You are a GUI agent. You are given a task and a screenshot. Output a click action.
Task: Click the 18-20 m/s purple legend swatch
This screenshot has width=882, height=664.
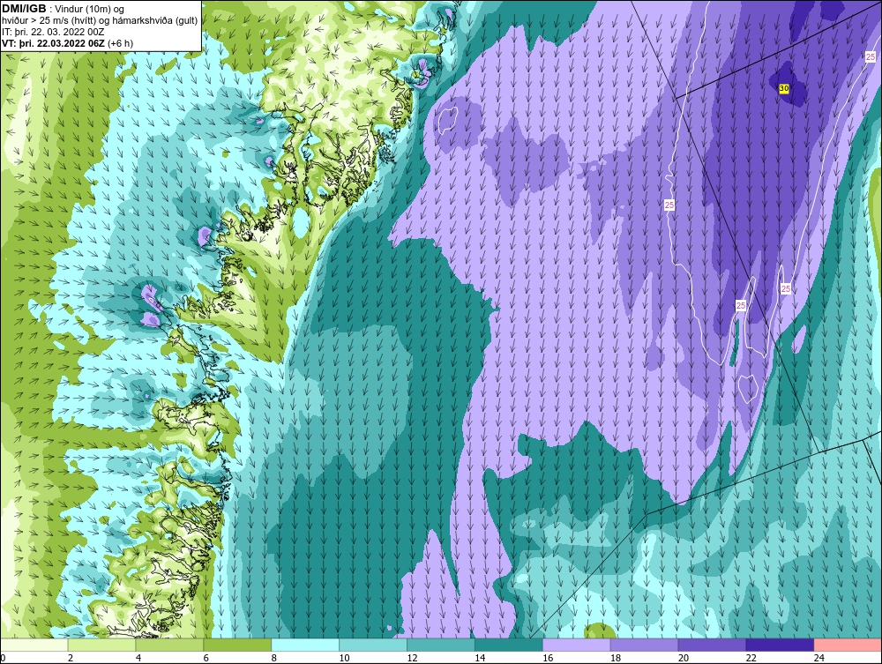644,645
